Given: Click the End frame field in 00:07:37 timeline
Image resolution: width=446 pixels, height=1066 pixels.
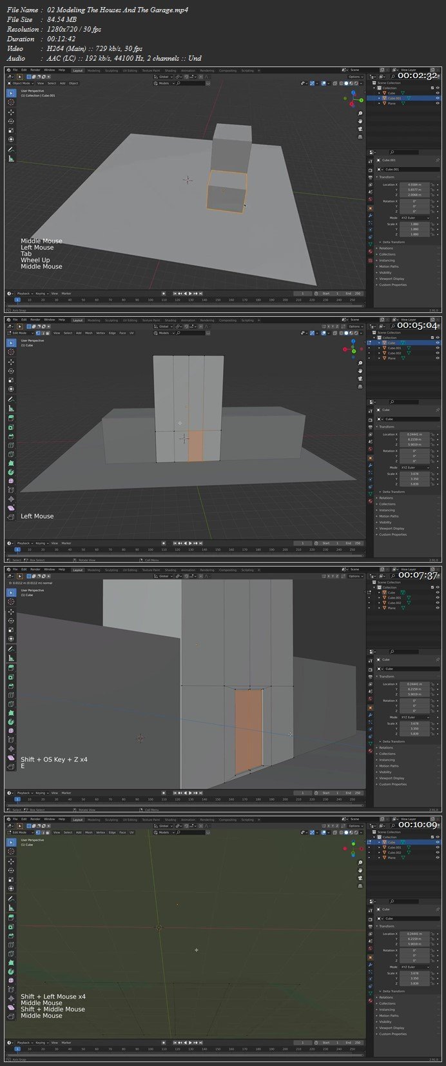Looking at the screenshot, I should click(x=353, y=793).
